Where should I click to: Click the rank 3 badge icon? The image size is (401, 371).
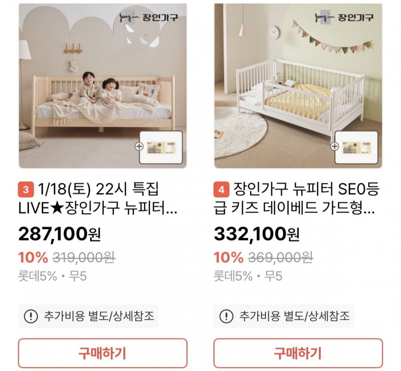[25, 190]
